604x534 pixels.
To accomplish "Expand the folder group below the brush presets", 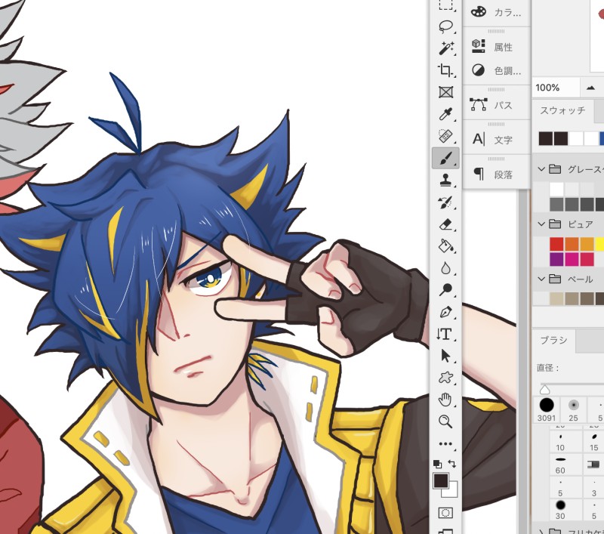I will (x=541, y=532).
